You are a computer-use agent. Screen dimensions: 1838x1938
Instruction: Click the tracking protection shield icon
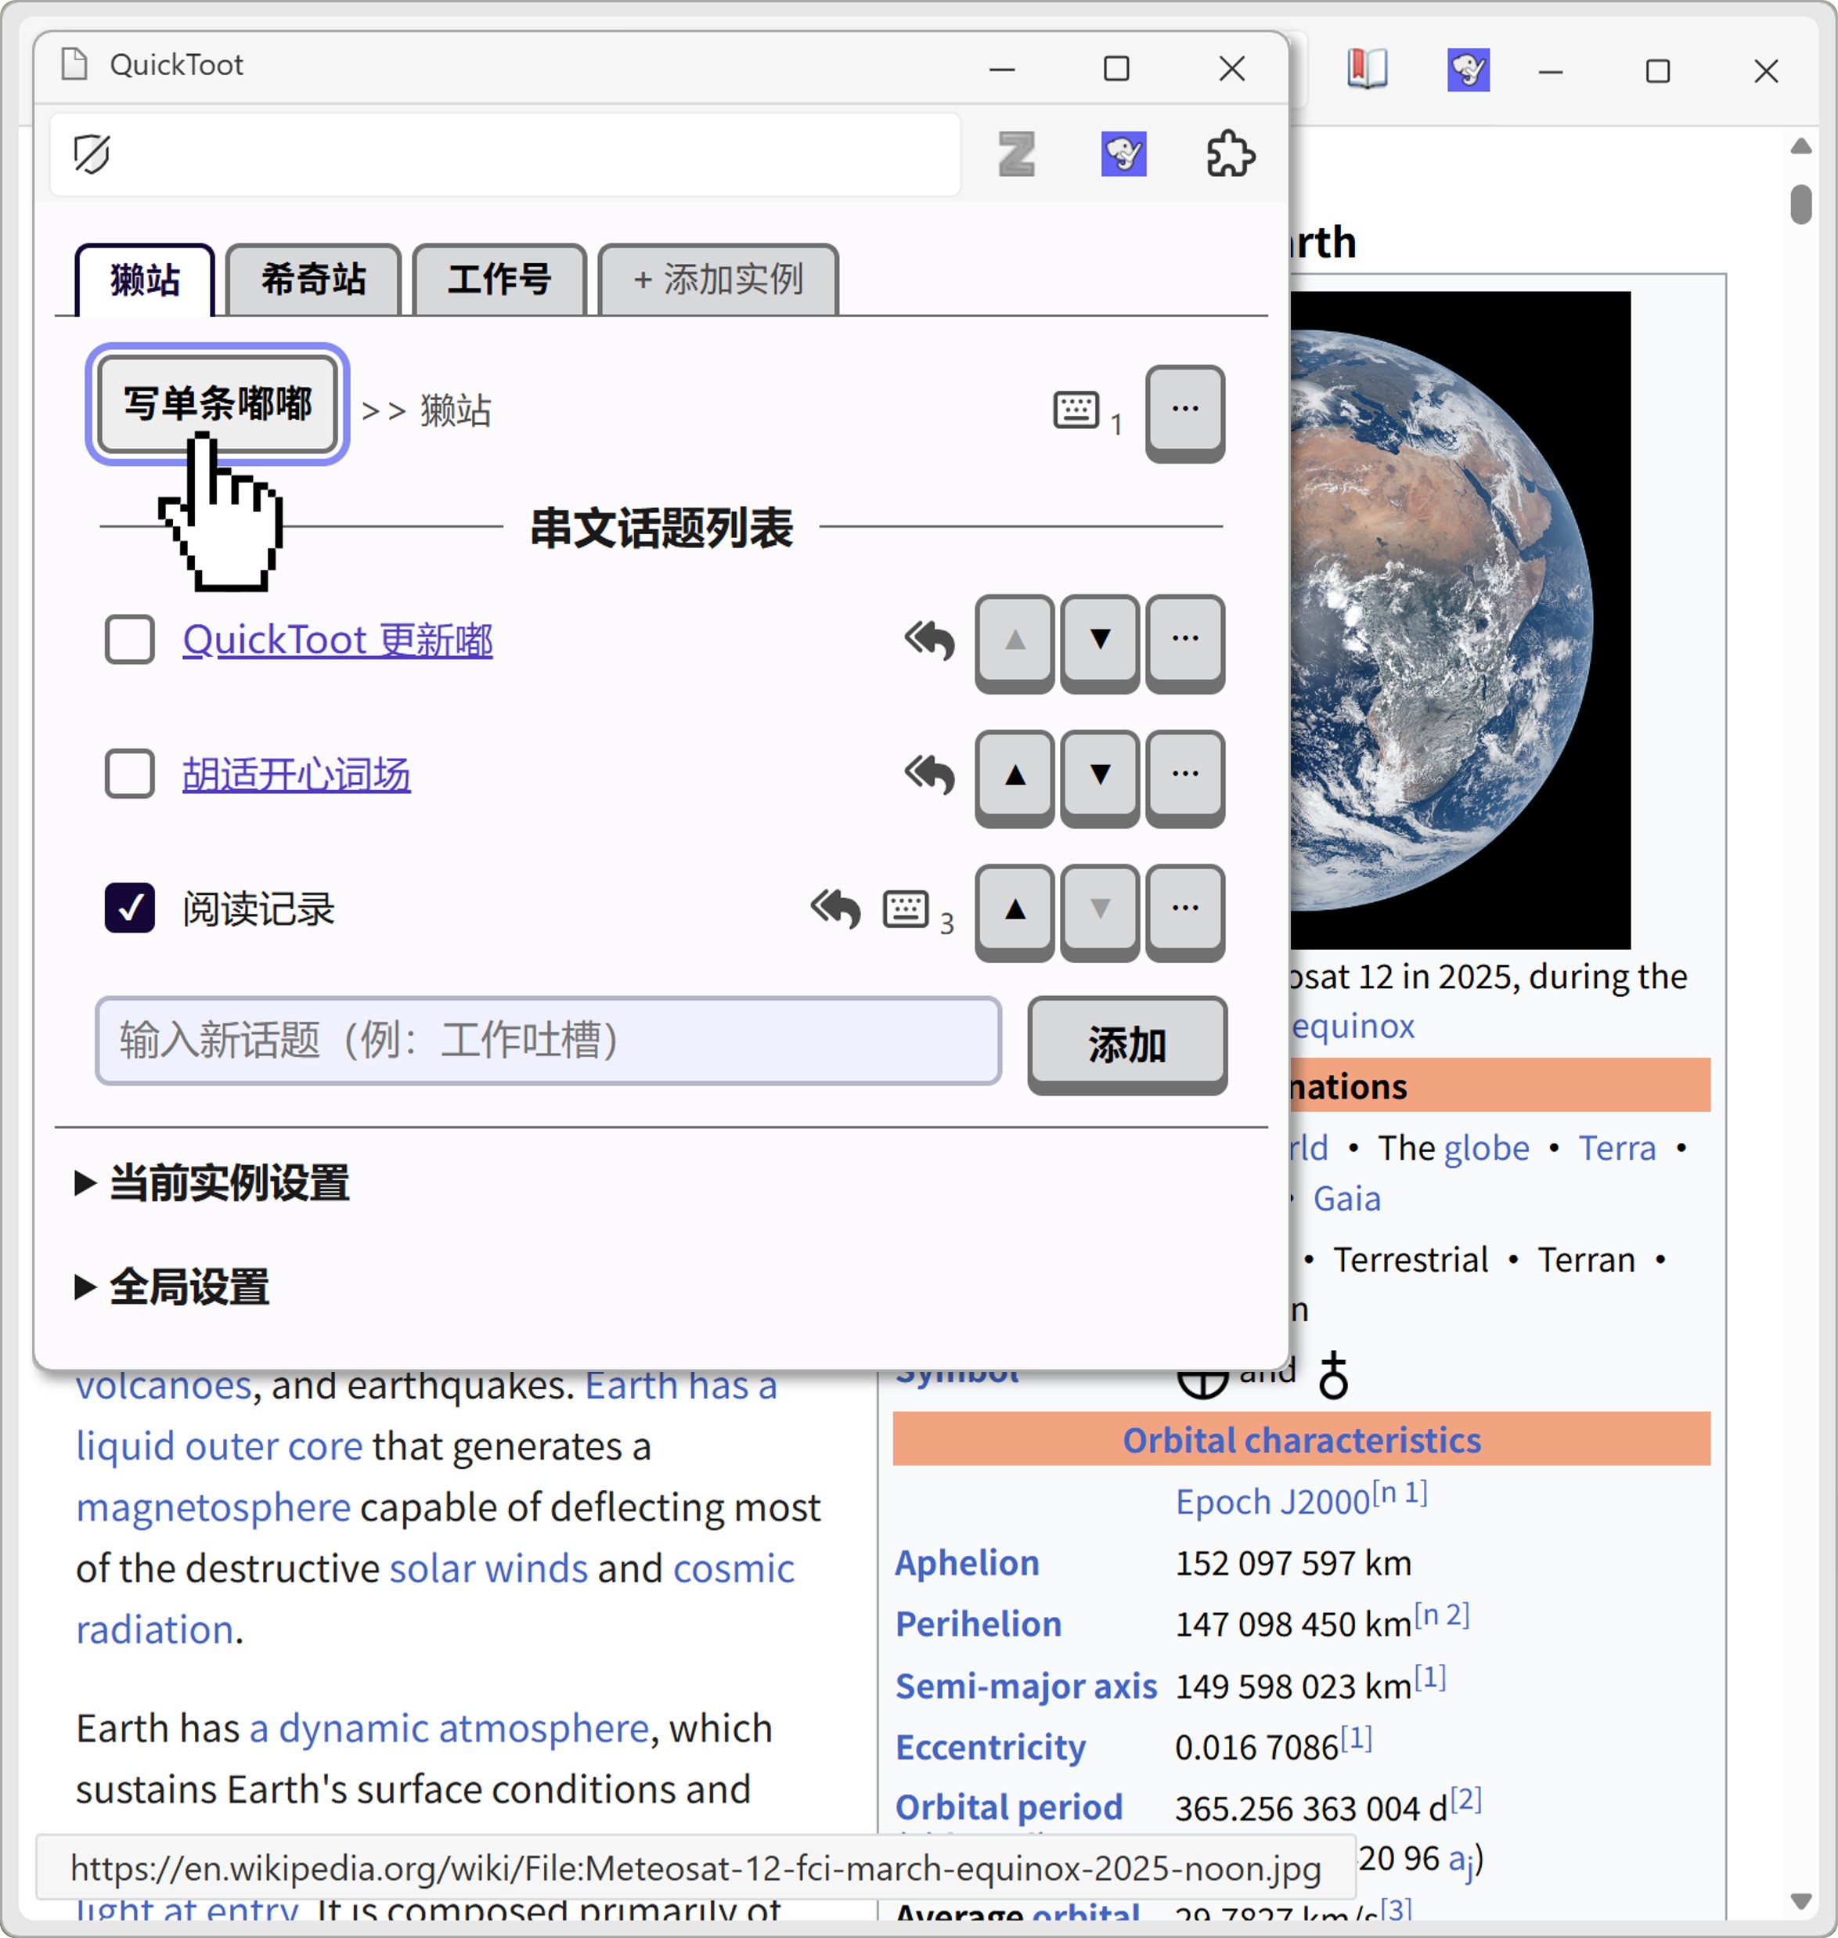coord(92,154)
